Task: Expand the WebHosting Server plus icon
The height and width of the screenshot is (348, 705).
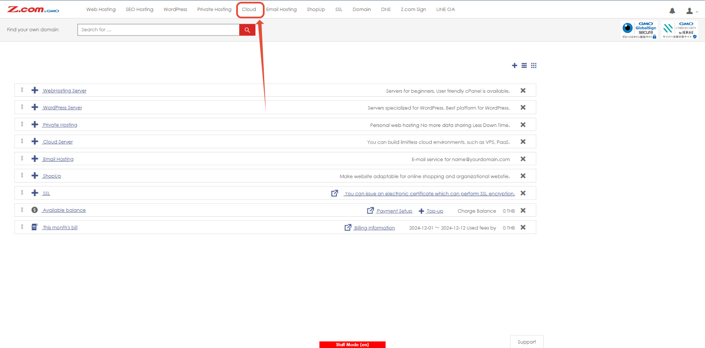Action: click(35, 90)
